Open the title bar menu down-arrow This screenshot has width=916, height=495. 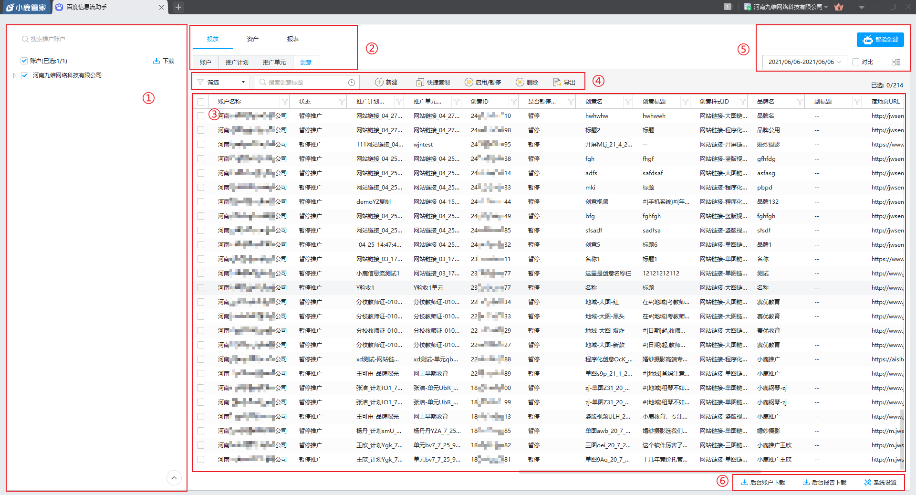[x=862, y=7]
